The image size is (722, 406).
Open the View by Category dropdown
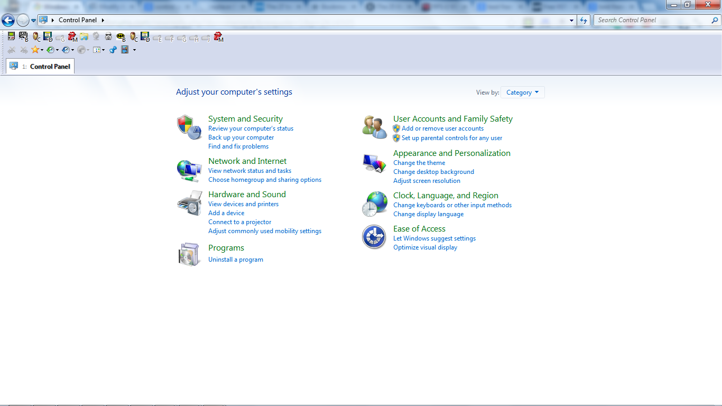(522, 93)
